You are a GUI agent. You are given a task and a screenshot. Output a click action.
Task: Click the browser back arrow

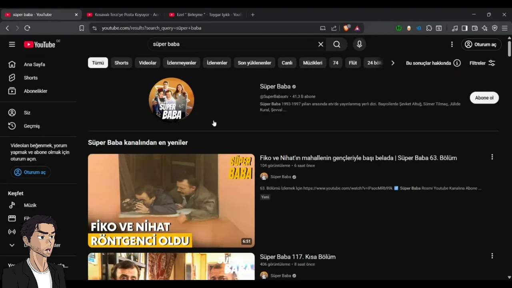tap(7, 28)
